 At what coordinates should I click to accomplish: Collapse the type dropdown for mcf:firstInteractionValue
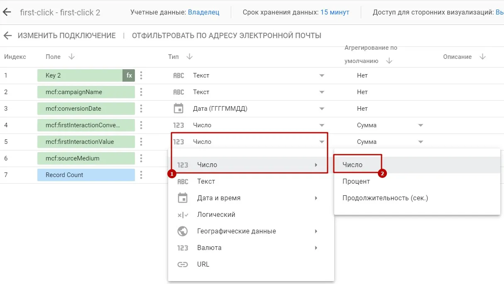click(x=322, y=142)
